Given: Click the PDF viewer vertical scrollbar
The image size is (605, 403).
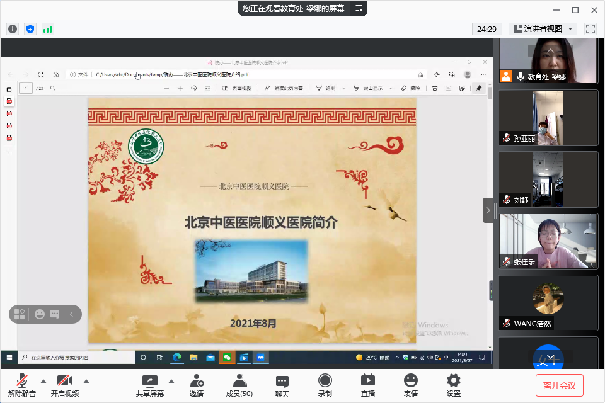Looking at the screenshot, I should pyautogui.click(x=490, y=216).
